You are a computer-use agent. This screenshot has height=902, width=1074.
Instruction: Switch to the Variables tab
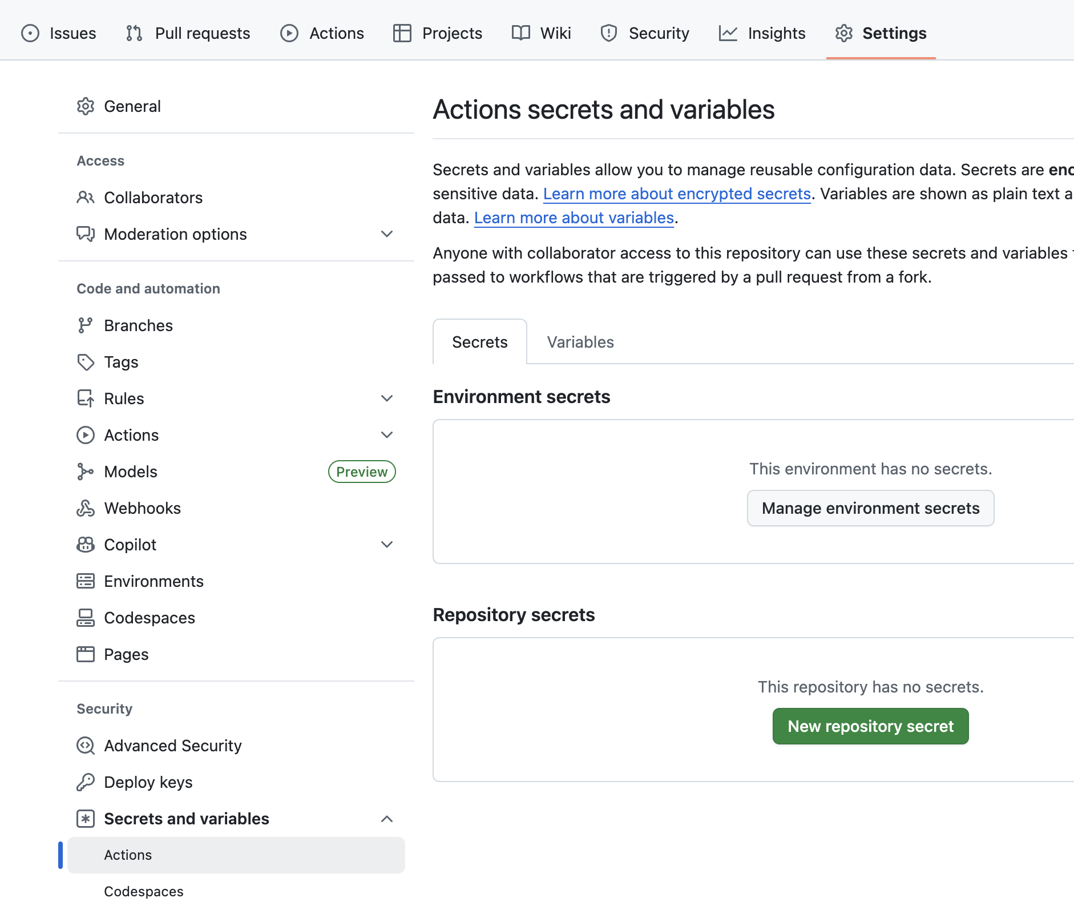point(580,342)
